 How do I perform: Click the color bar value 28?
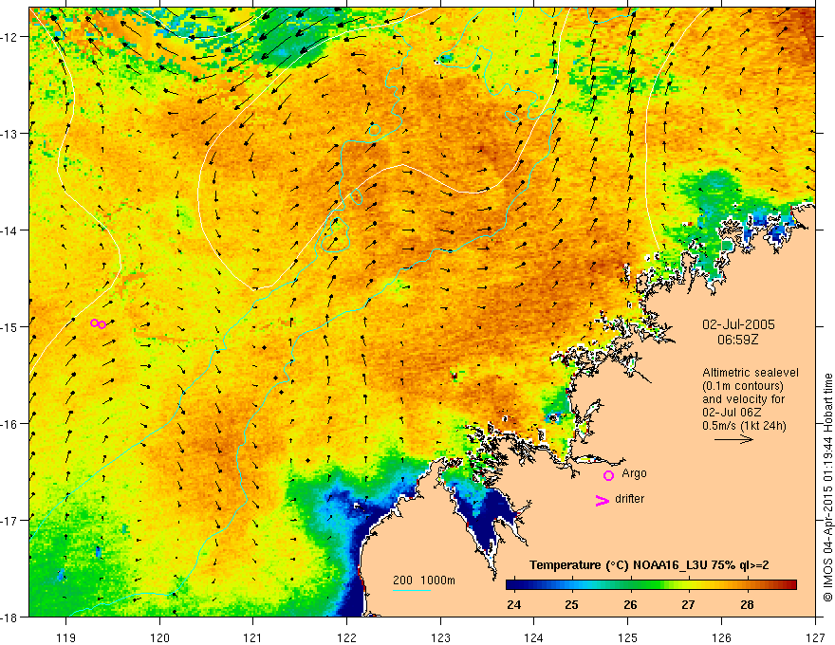click(x=747, y=604)
